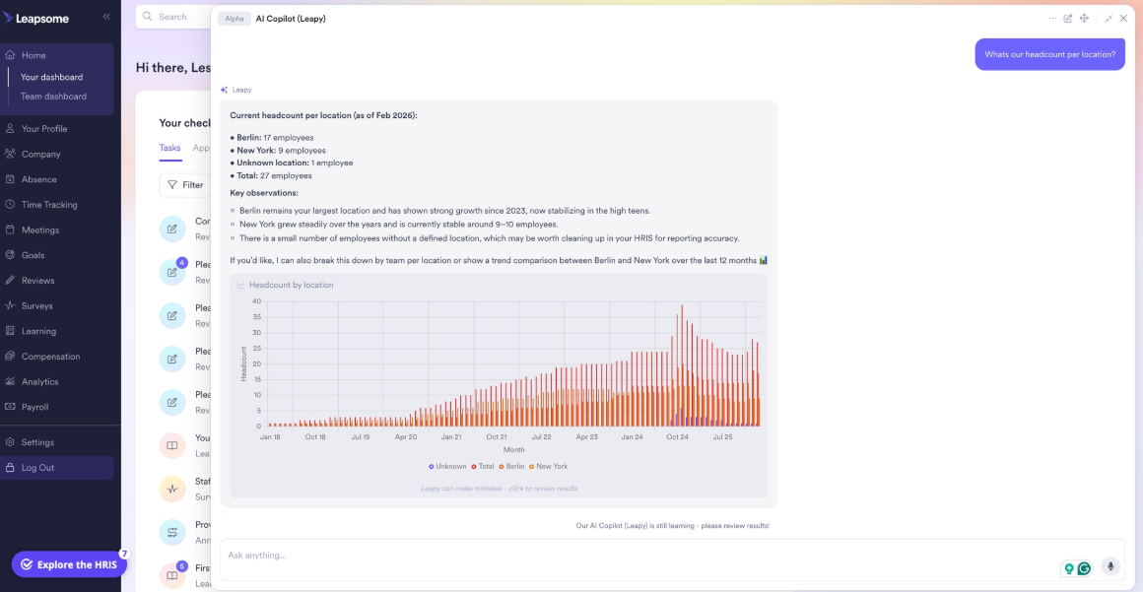Click the chart icon beside Headcount by location
Viewport: 1143px width, 592px height.
240,285
